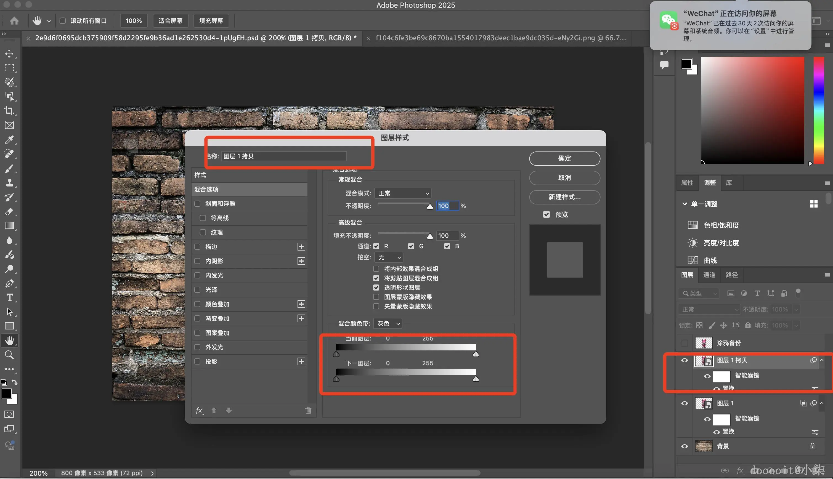Click the 名称 layer name input field

283,156
